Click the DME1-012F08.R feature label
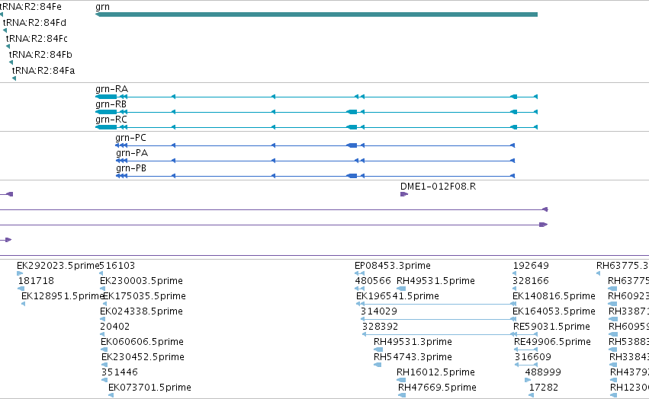Viewport: 649px width, 399px height. (438, 187)
